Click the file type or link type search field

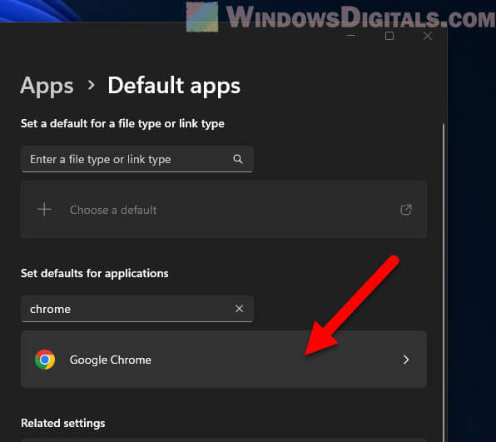pyautogui.click(x=137, y=159)
